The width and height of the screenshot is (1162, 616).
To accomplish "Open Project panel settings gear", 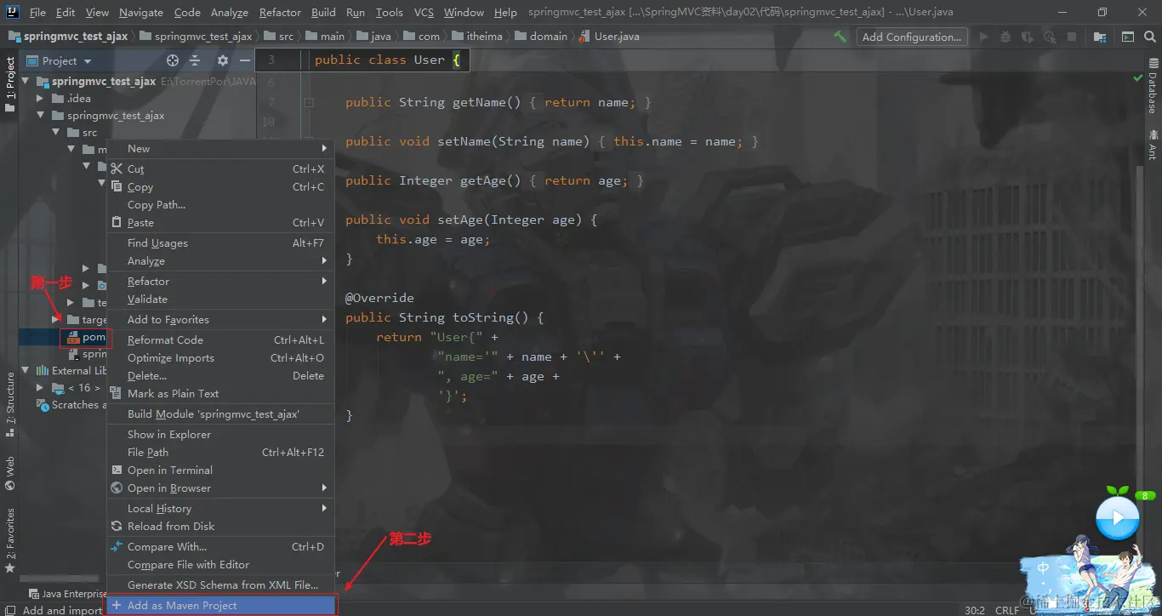I will coord(223,60).
